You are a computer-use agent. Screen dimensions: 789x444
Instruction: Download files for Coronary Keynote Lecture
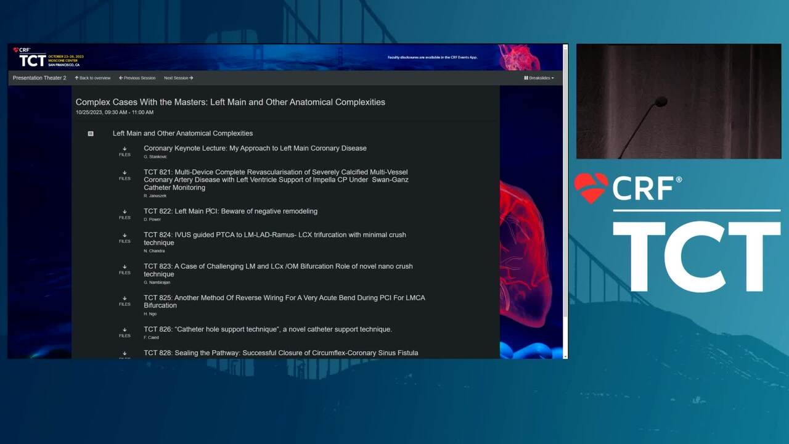(x=125, y=151)
